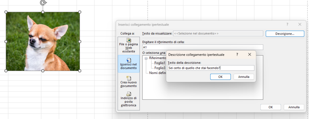The image size is (309, 119).
Task: Cancel the description dialog with Annulla
Action: (x=244, y=77)
